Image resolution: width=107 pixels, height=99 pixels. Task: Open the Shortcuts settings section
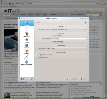click(x=27, y=57)
